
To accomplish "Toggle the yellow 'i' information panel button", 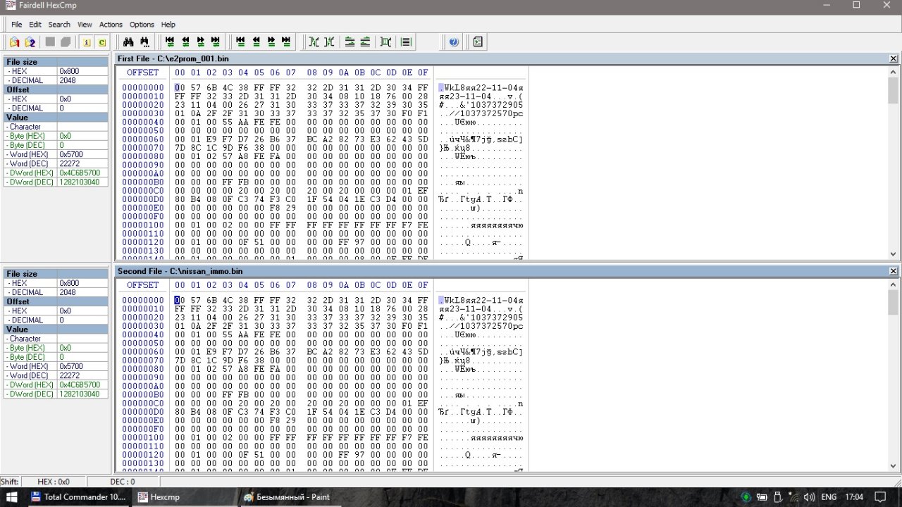I will 87,42.
